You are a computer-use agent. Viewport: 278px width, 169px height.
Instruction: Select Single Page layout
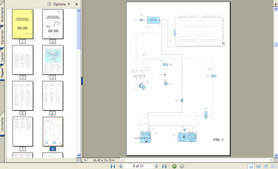pos(251,166)
